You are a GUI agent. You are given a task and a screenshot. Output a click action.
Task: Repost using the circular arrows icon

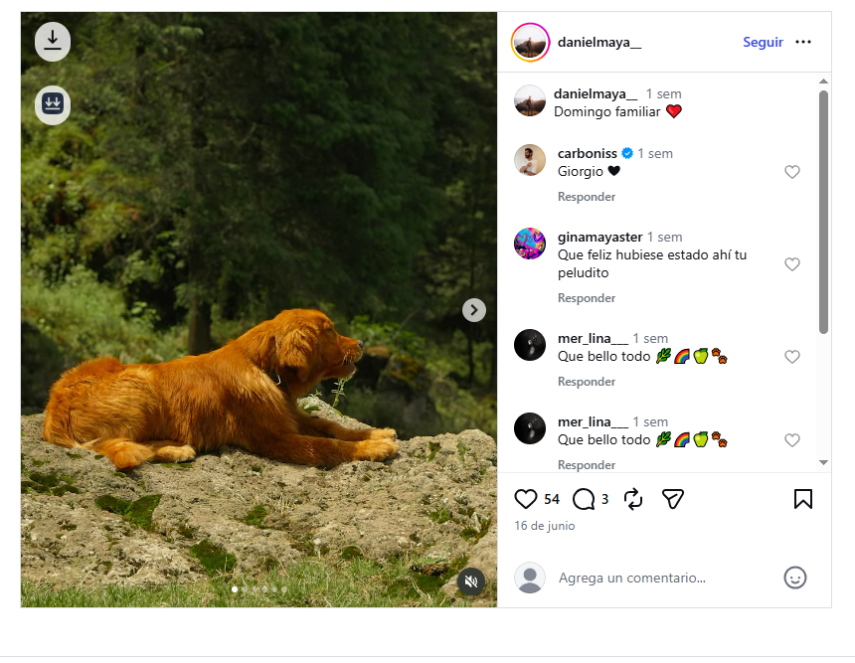(633, 499)
